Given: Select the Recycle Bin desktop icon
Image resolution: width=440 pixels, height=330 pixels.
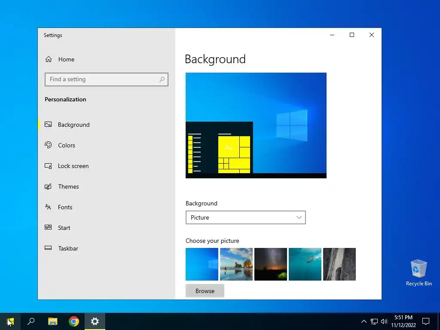Looking at the screenshot, I should coord(419,272).
